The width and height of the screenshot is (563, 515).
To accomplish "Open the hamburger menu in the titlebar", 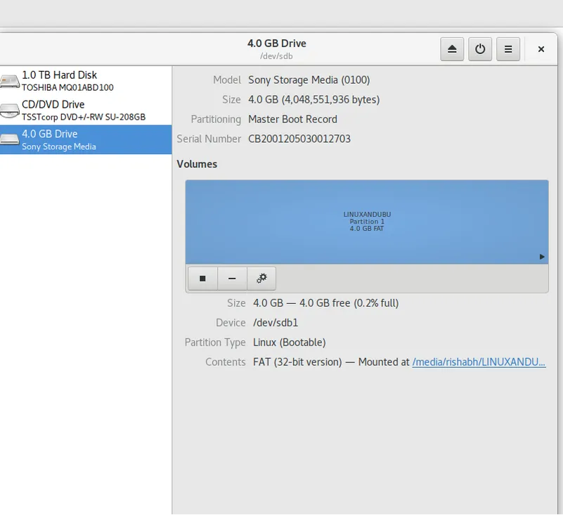I will [508, 49].
